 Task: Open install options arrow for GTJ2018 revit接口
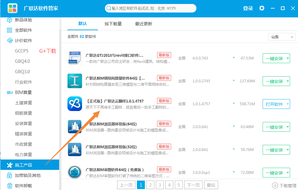tap(288, 58)
